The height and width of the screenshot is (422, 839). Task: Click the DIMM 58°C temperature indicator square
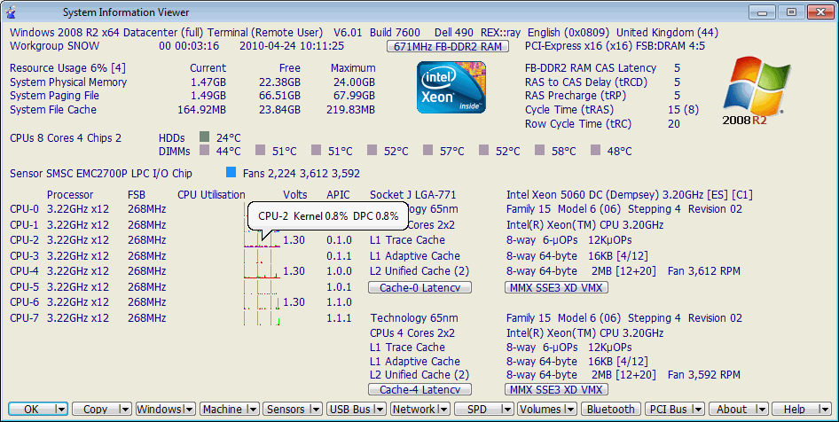539,151
